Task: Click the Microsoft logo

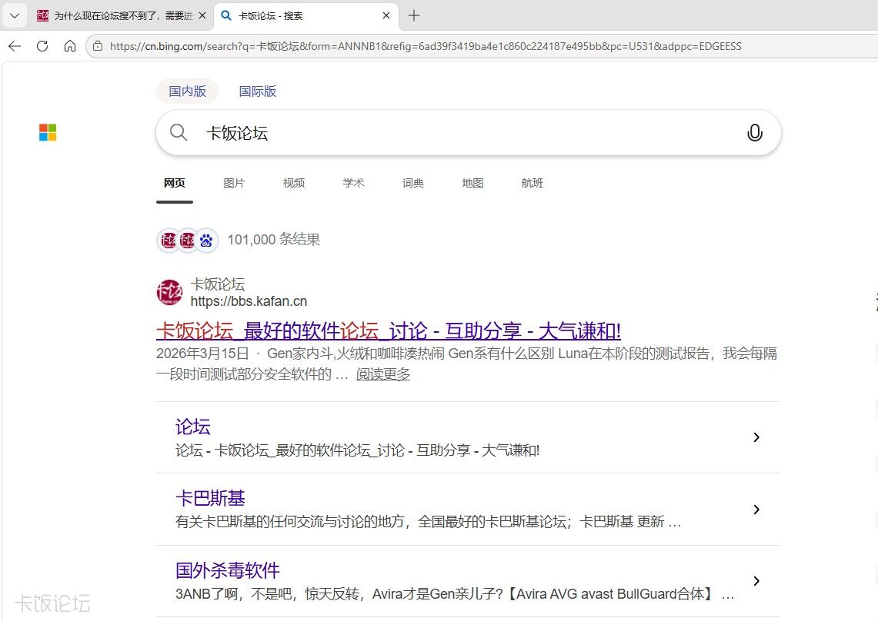Action: click(x=48, y=133)
